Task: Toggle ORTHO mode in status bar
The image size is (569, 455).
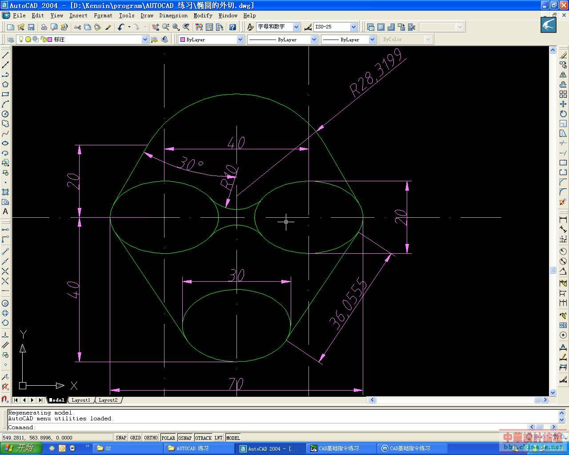Action: (151, 438)
